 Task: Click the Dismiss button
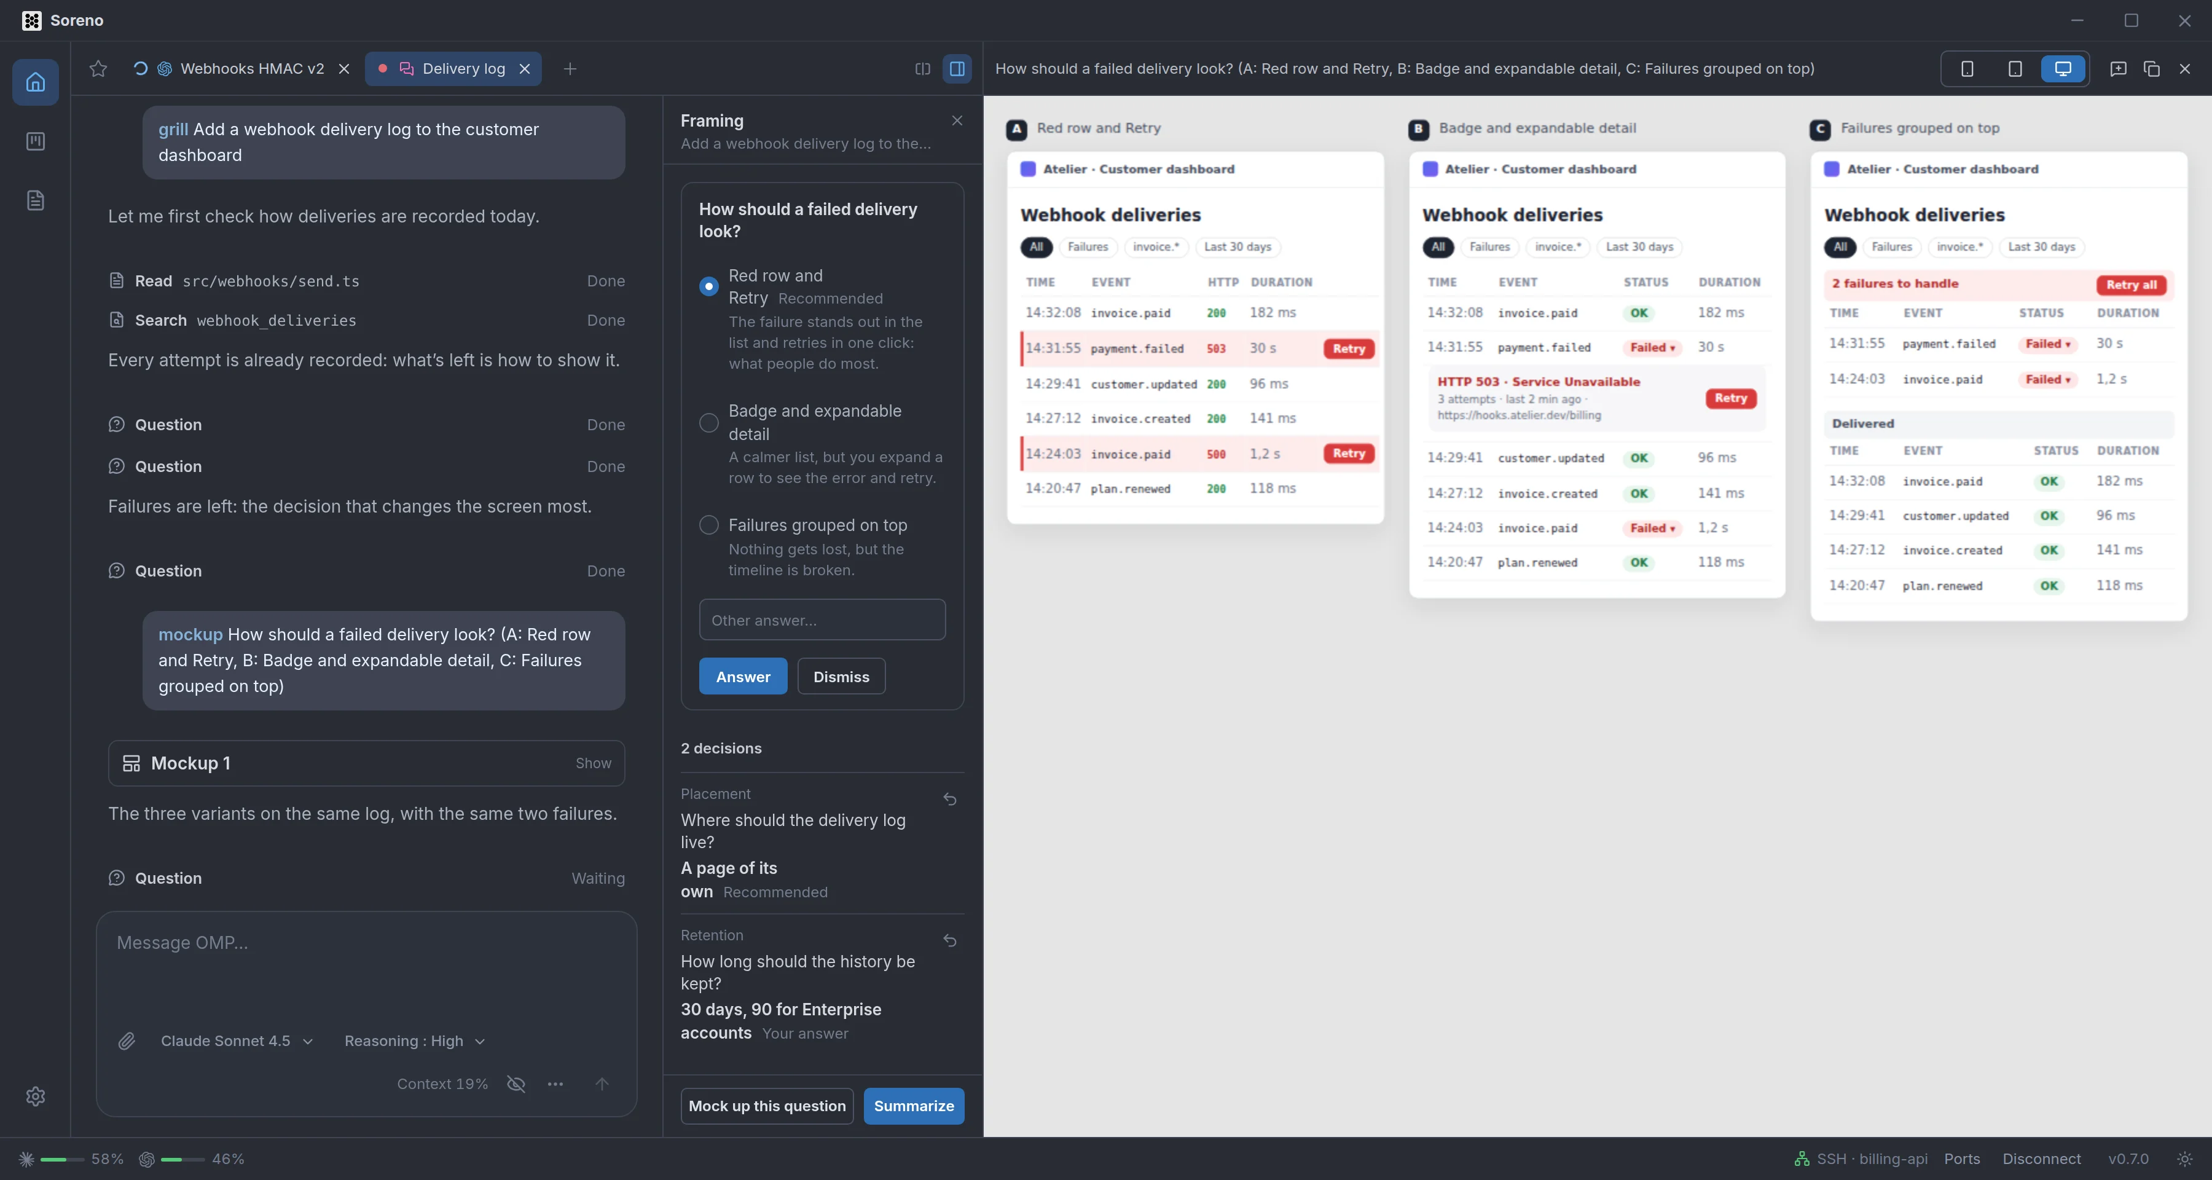(841, 676)
